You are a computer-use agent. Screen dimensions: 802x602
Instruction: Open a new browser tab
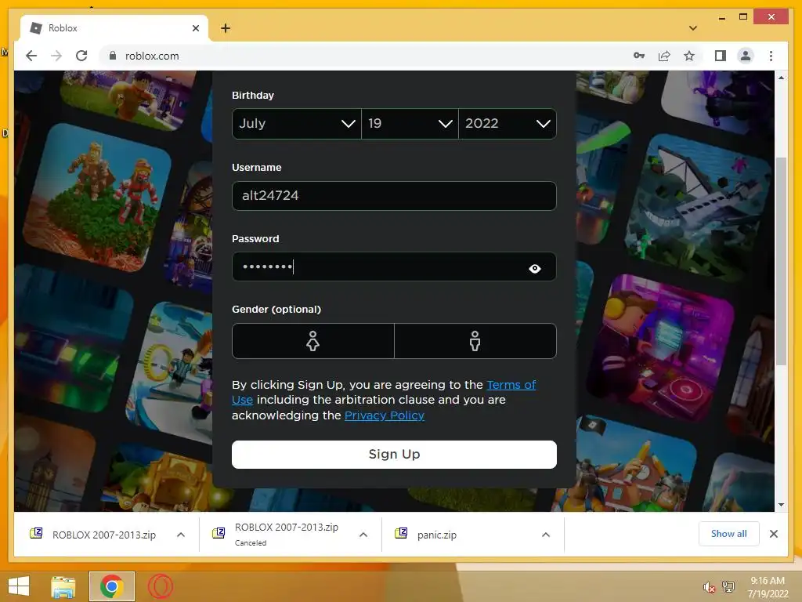tap(226, 28)
